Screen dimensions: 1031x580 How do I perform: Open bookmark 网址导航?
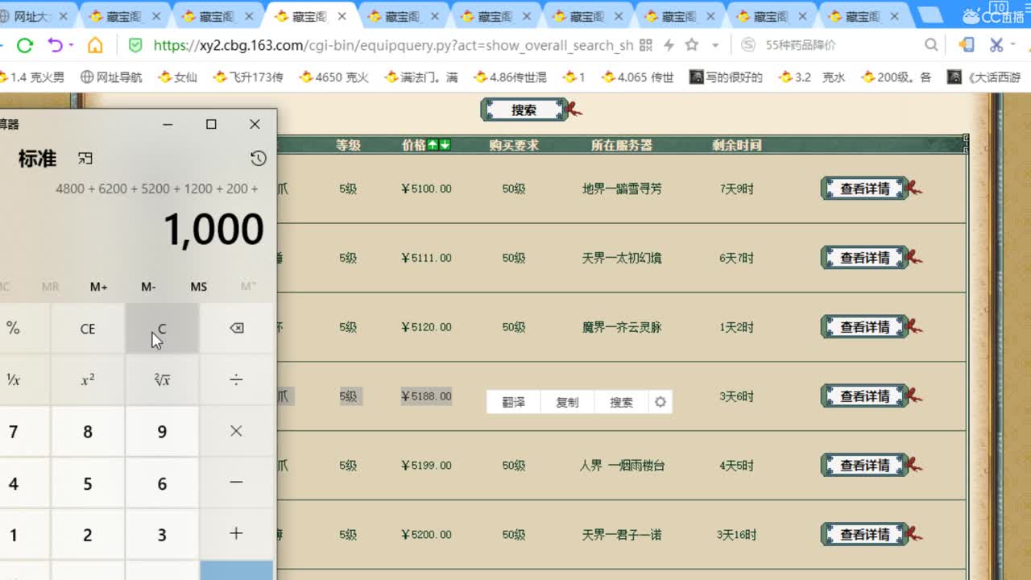111,77
